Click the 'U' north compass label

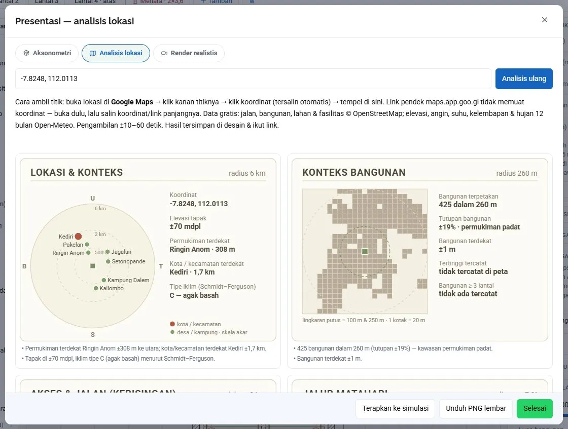(92, 198)
